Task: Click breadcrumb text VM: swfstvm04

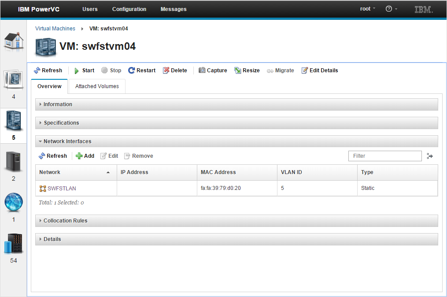Action: pyautogui.click(x=109, y=29)
